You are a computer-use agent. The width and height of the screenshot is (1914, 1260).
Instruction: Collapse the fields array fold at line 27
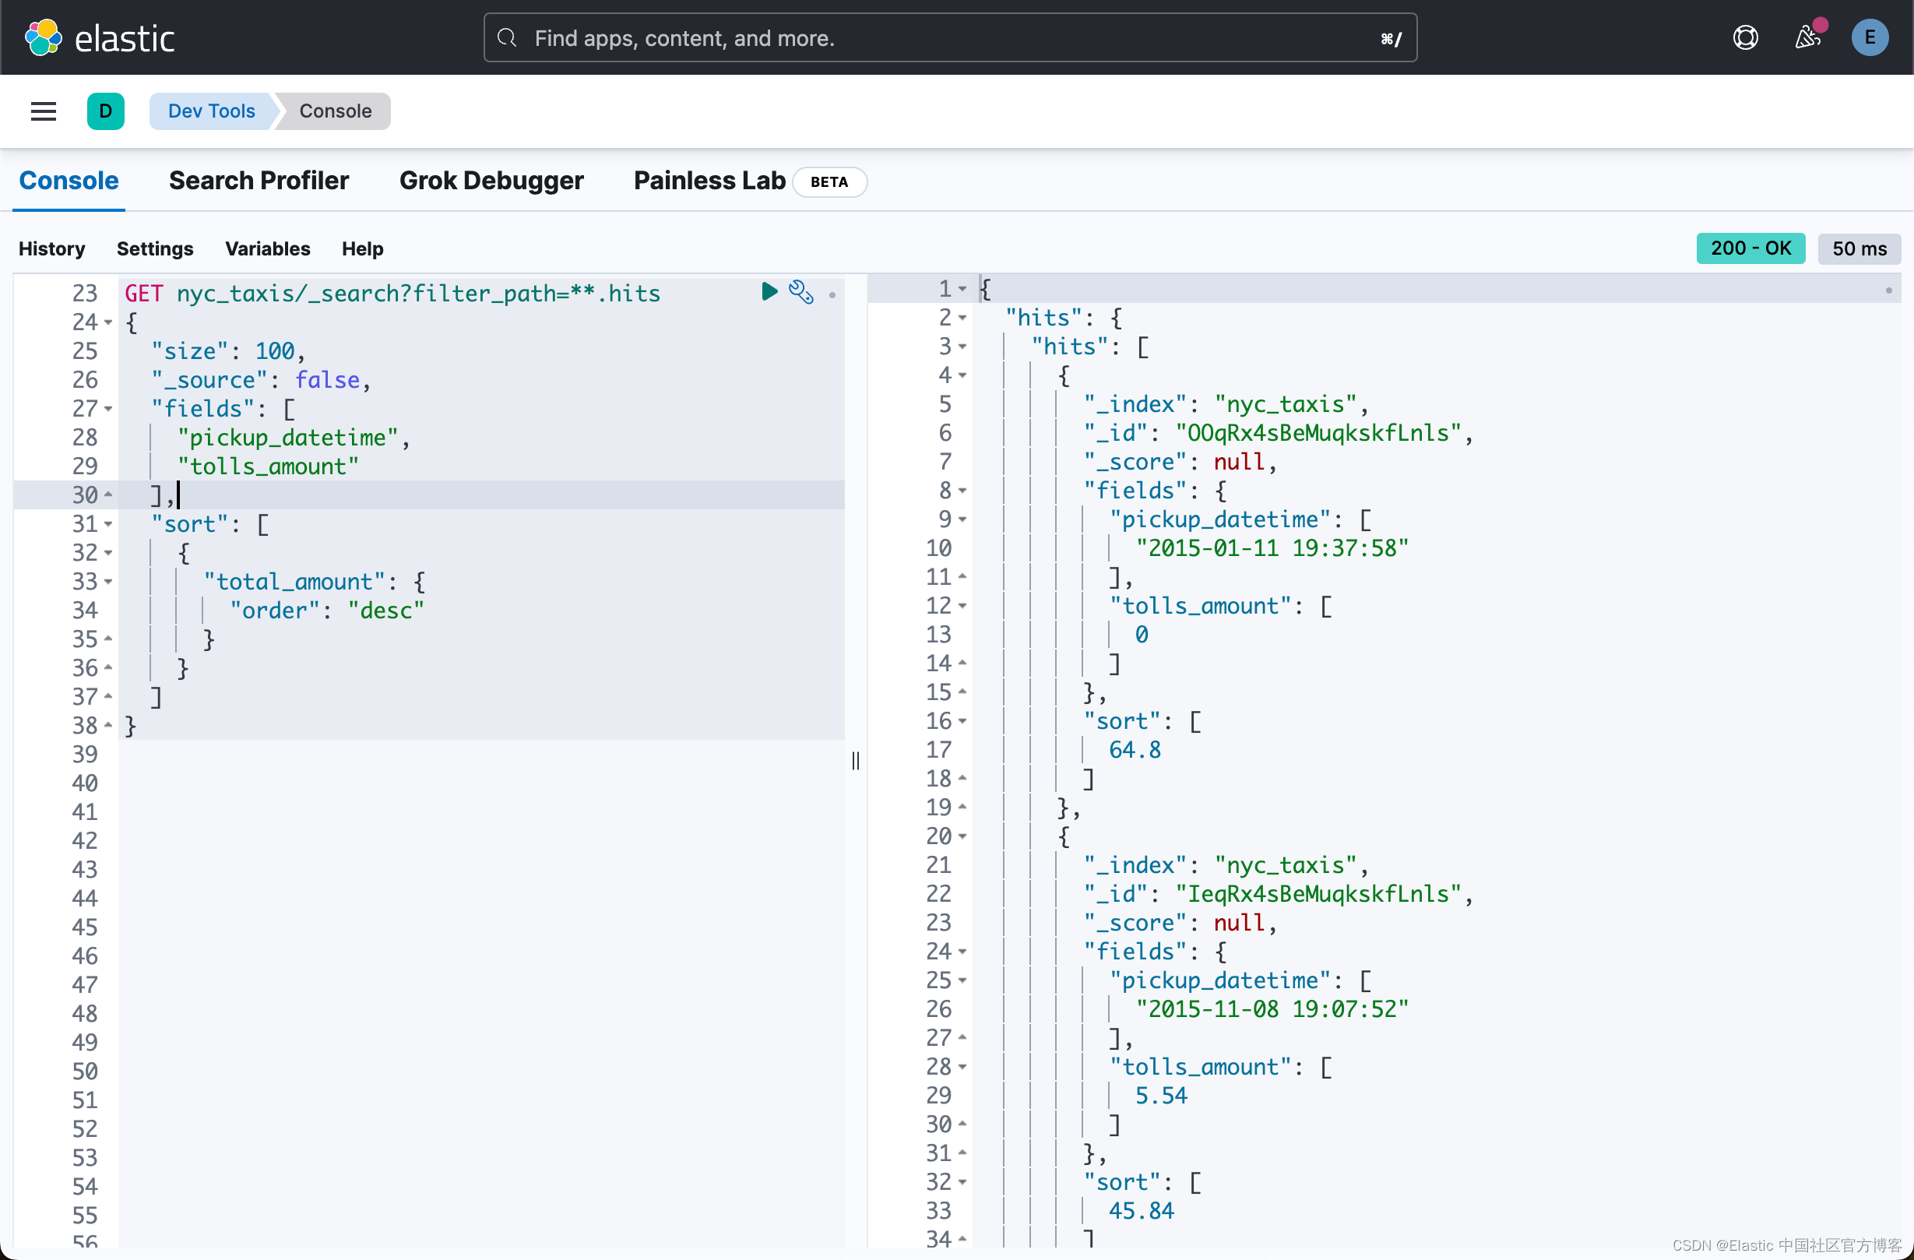point(107,410)
